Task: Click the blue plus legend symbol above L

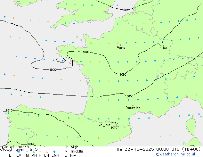Action: point(10,152)
